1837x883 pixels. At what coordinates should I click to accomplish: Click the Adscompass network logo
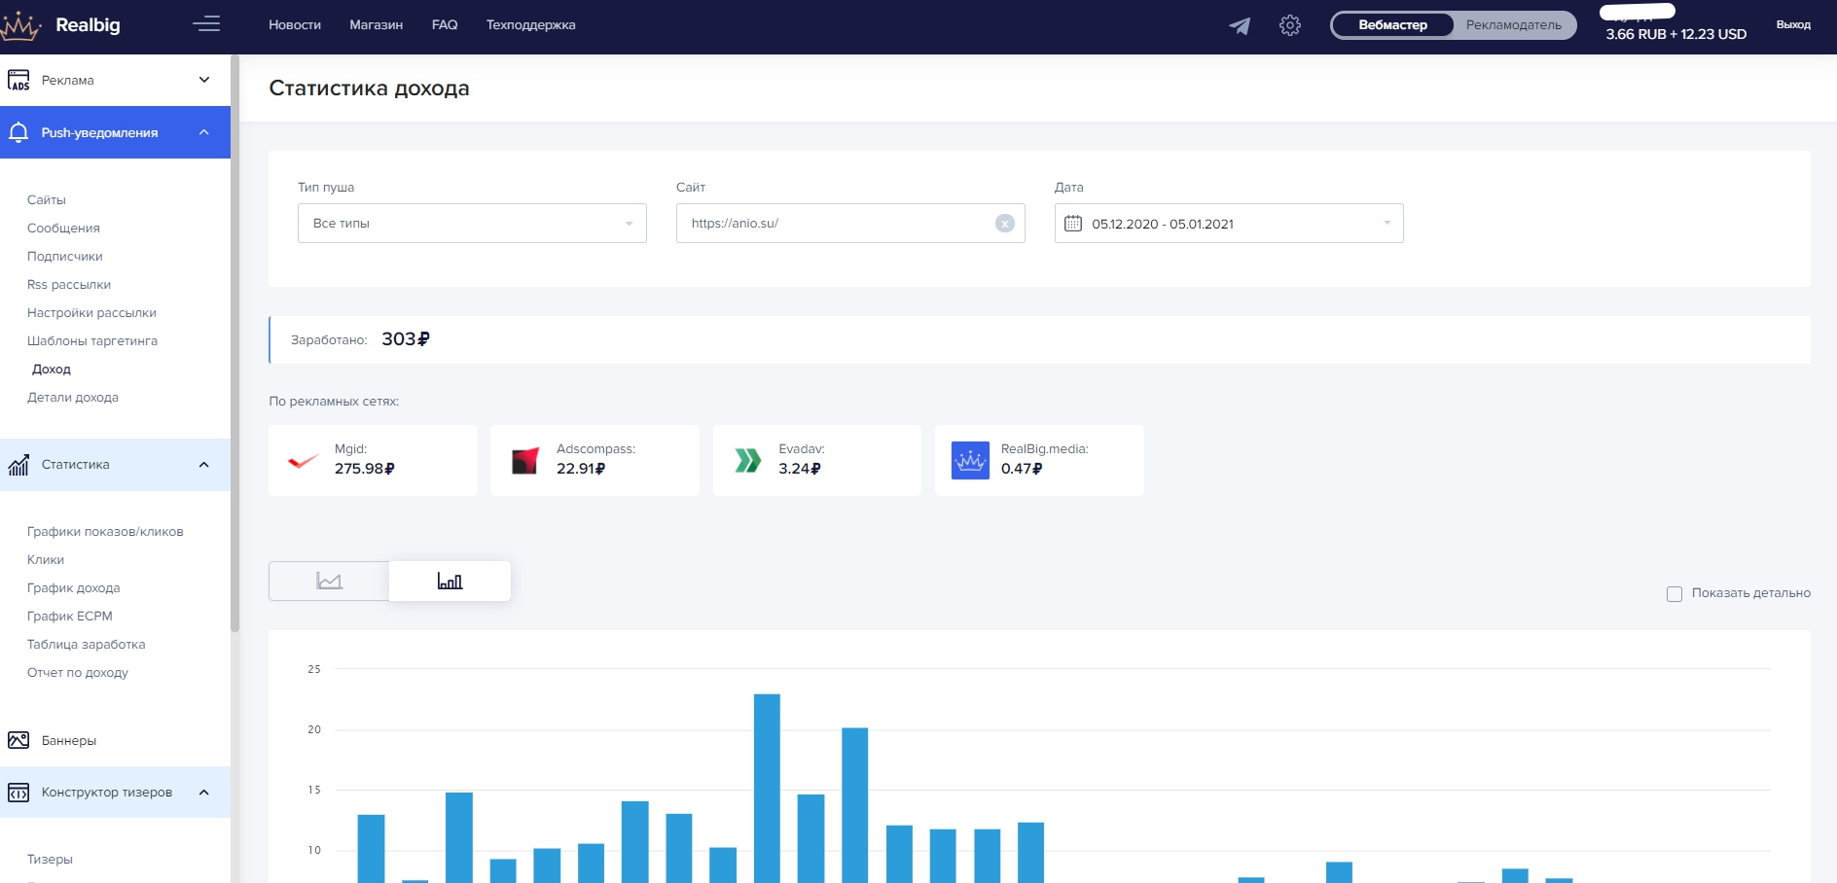(525, 461)
